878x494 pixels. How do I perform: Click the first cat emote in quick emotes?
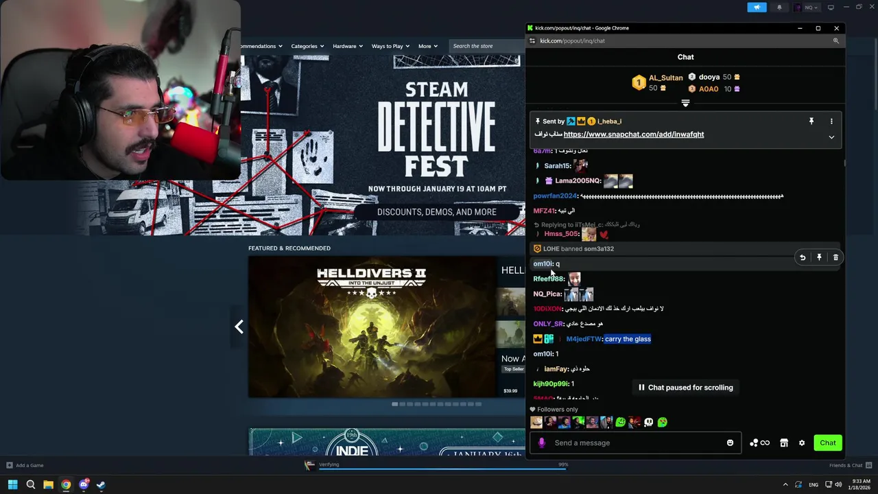[536, 422]
